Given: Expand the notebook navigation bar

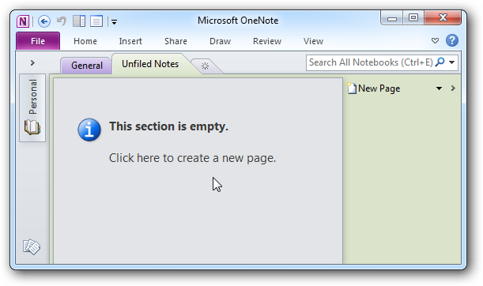Looking at the screenshot, I should point(32,62).
